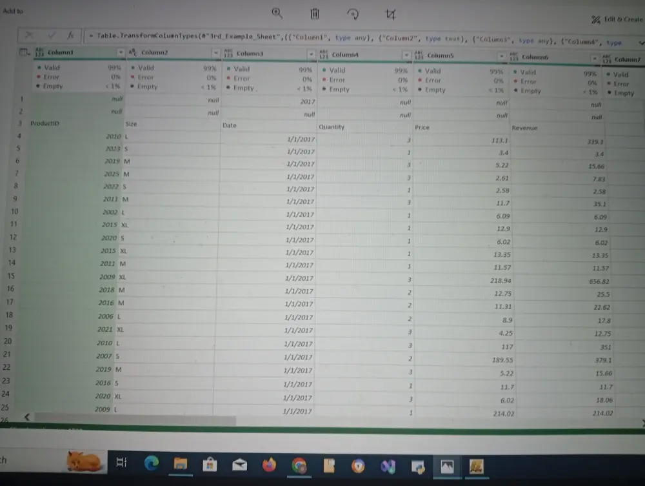This screenshot has width=645, height=486.
Task: Click the 218.94 price value
Action: point(501,281)
